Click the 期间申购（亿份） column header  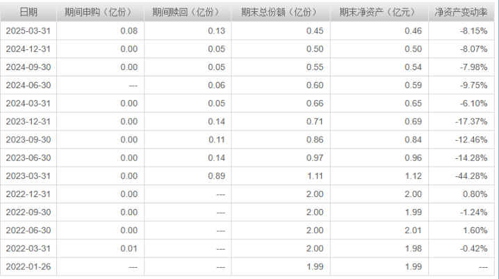pos(100,12)
